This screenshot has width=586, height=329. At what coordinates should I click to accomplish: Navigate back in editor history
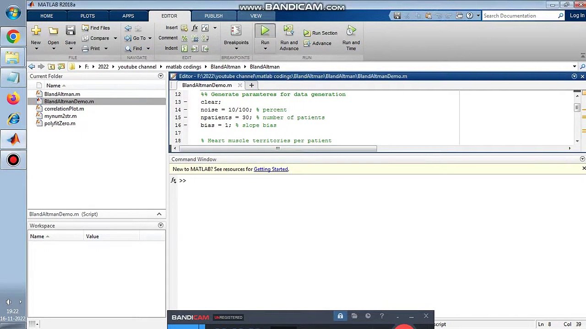click(x=128, y=28)
